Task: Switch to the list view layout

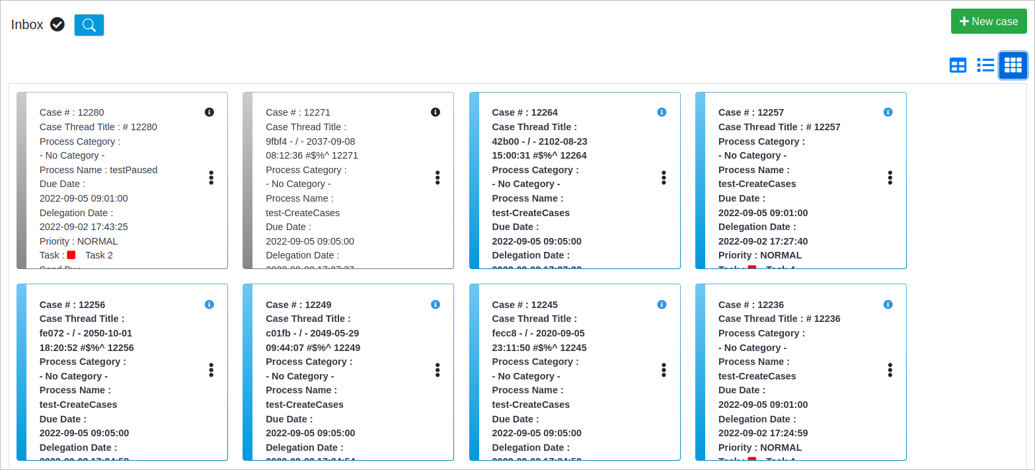Action: (x=985, y=65)
